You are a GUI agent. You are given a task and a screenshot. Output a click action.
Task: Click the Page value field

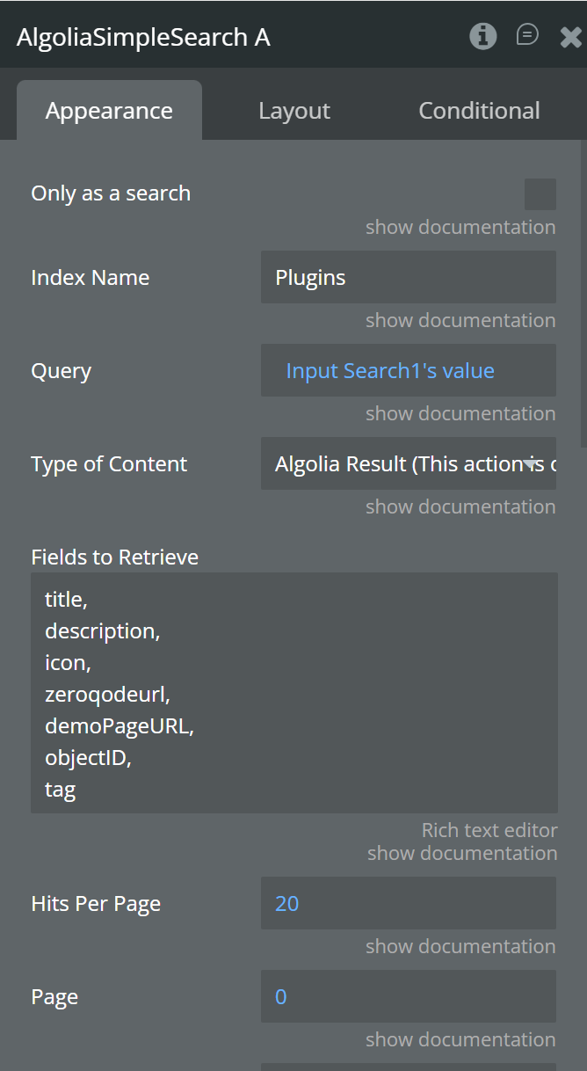pyautogui.click(x=409, y=996)
